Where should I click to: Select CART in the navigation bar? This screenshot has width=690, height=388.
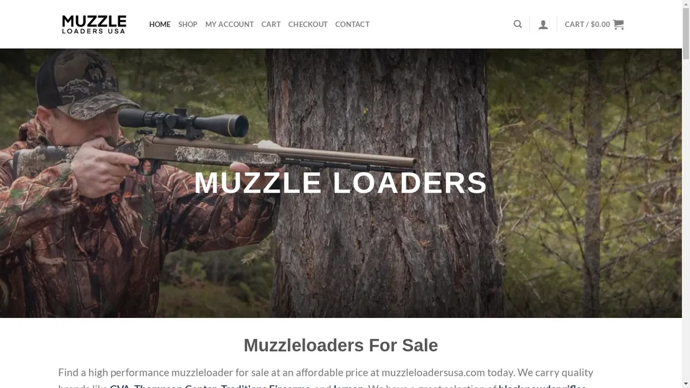pos(271,24)
